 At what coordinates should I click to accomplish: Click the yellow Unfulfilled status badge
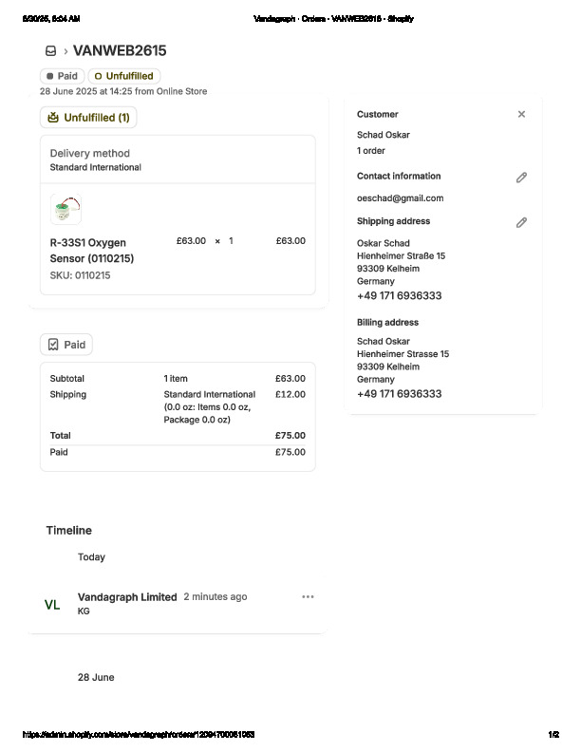coord(124,76)
